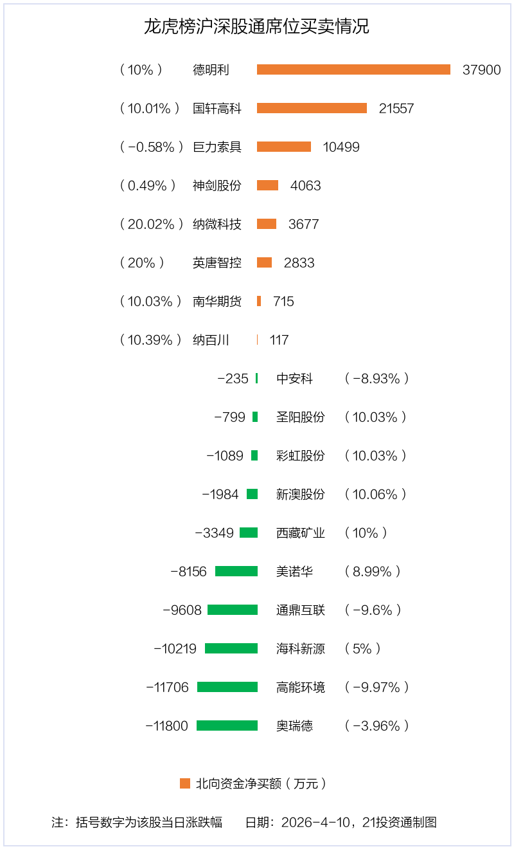This screenshot has height=849, width=514.
Task: Select the 国轩高科 bar
Action: click(x=312, y=108)
